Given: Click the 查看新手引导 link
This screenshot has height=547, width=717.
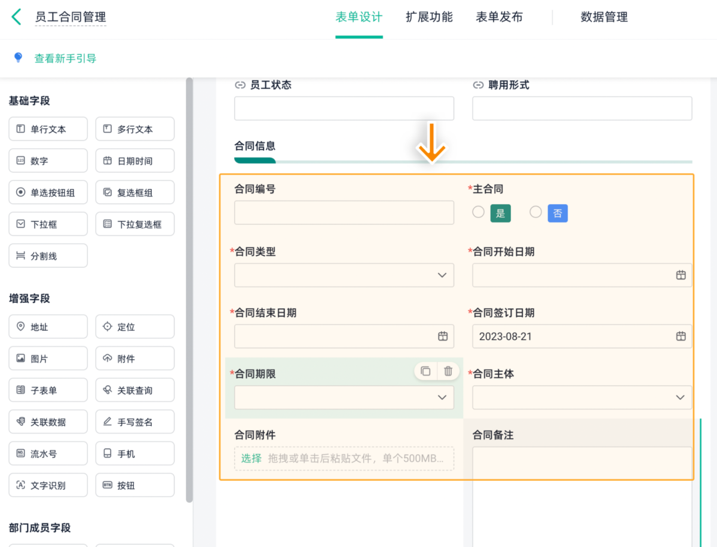Looking at the screenshot, I should tap(65, 59).
